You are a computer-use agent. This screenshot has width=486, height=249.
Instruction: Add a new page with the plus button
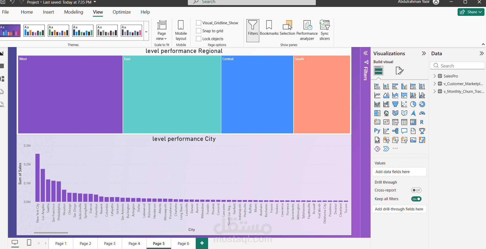pyautogui.click(x=202, y=243)
